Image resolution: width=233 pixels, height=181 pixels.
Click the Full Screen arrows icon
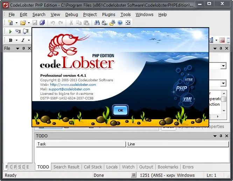[128, 23]
